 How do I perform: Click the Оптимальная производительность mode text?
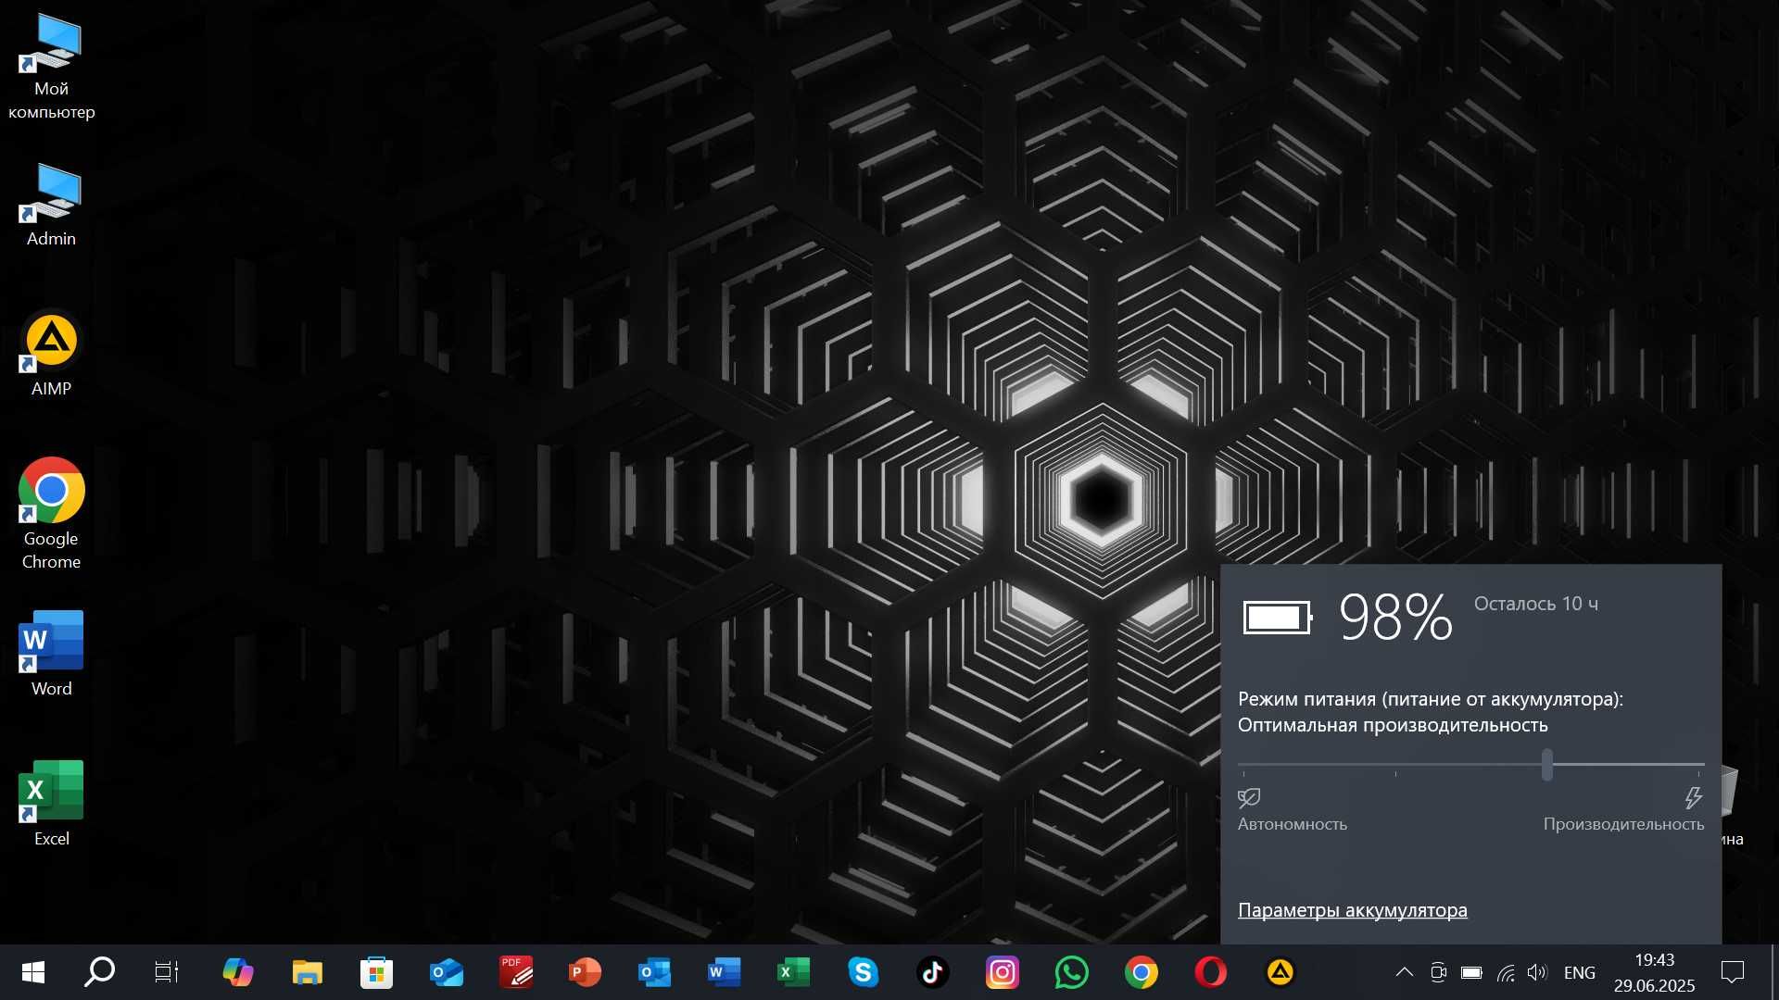coord(1393,725)
